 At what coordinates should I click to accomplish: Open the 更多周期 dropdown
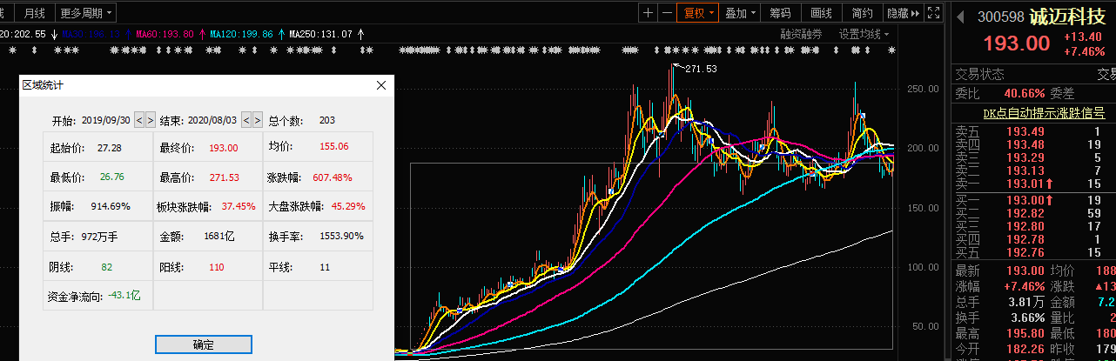86,13
